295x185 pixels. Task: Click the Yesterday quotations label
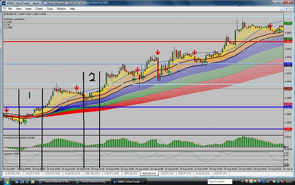click(x=14, y=19)
